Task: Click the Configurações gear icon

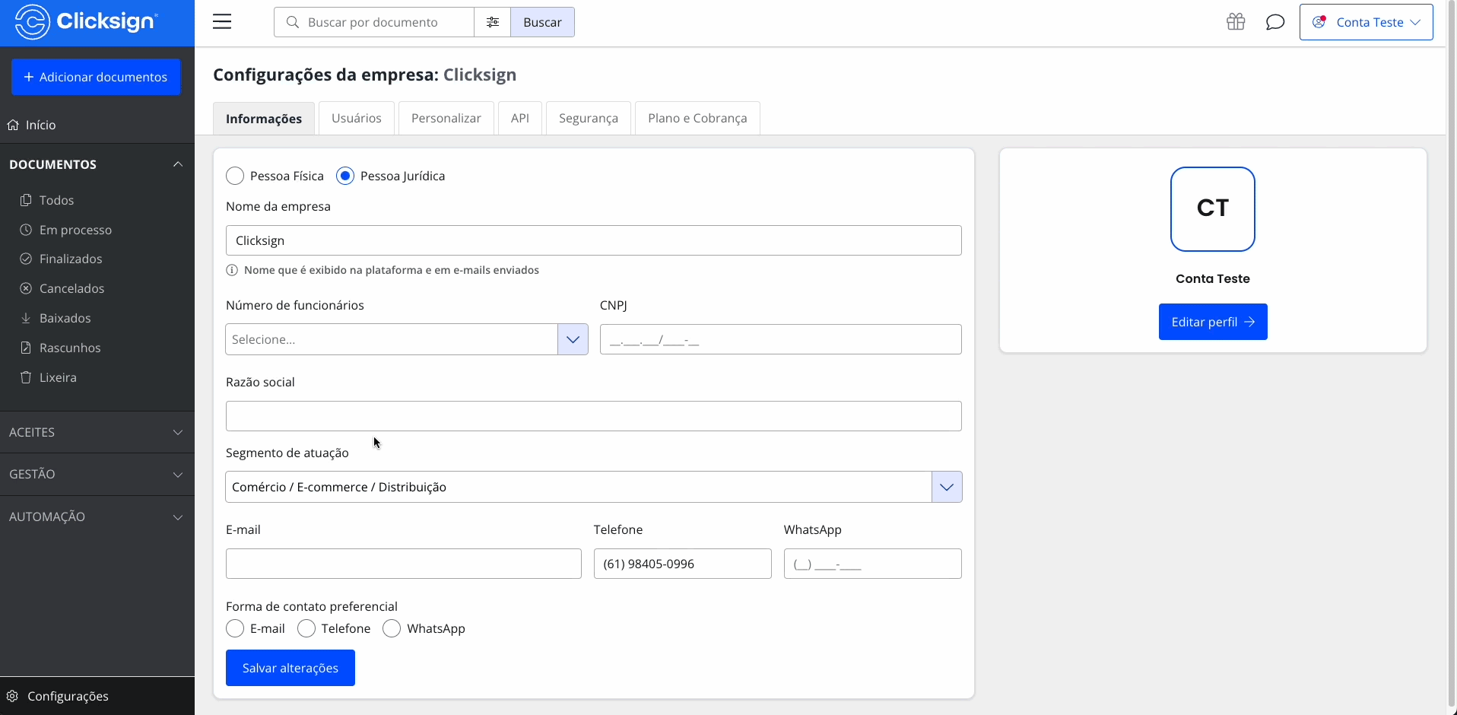Action: (x=12, y=696)
